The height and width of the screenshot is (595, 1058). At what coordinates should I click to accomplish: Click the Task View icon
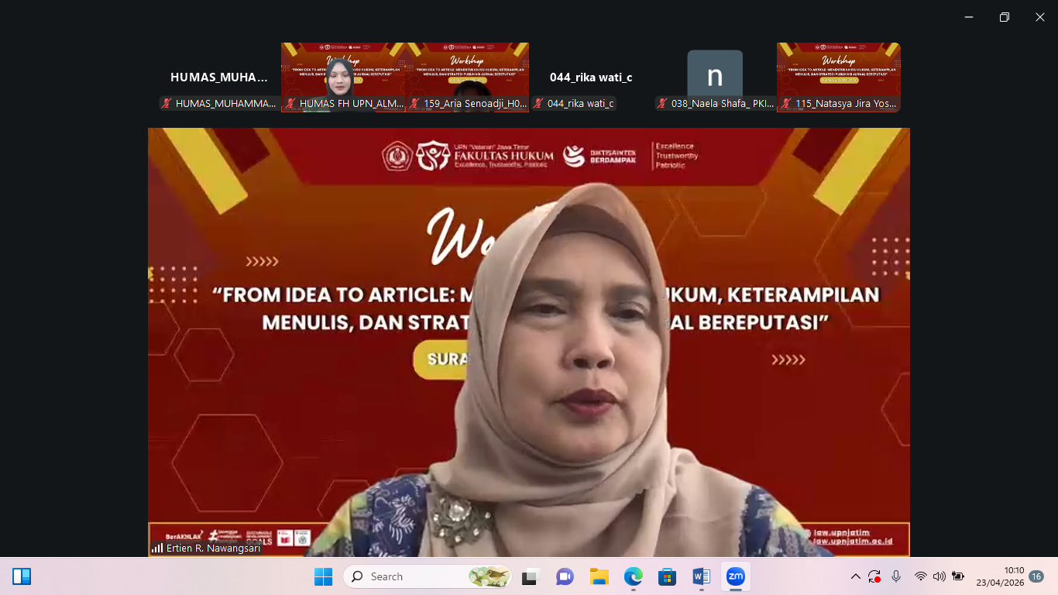click(530, 576)
